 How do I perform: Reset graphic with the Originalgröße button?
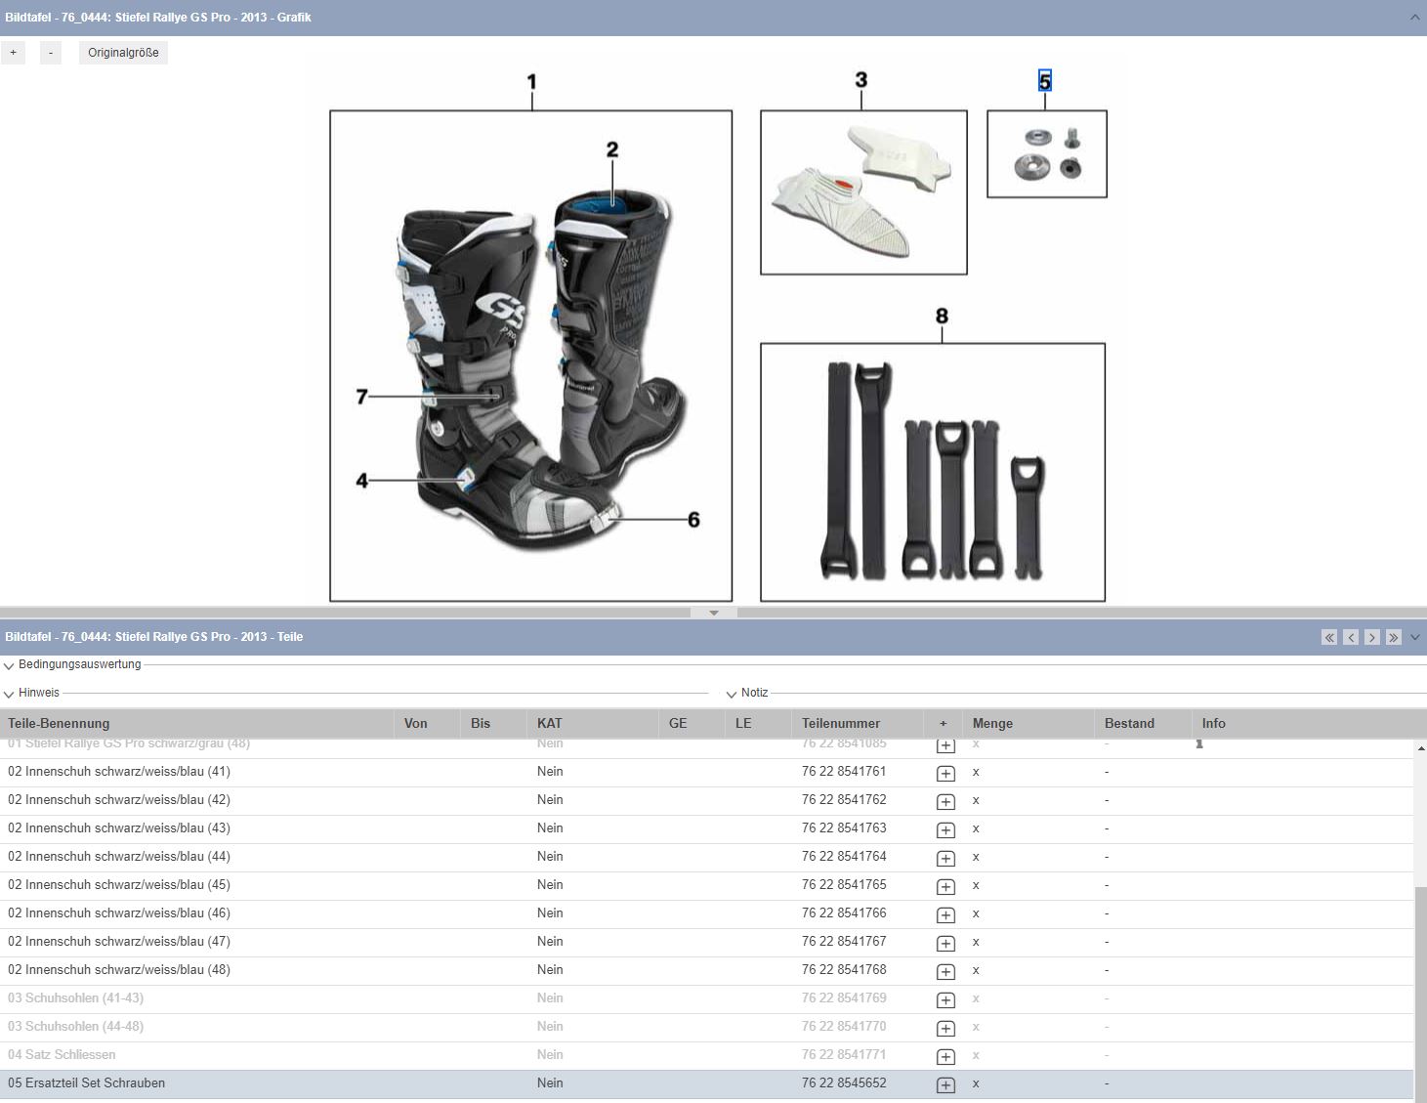pos(123,53)
